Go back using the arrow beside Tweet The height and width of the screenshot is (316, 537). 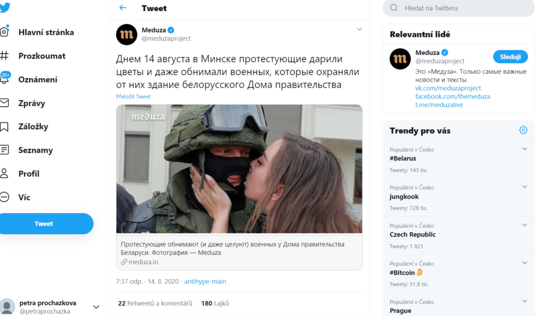[x=123, y=8]
